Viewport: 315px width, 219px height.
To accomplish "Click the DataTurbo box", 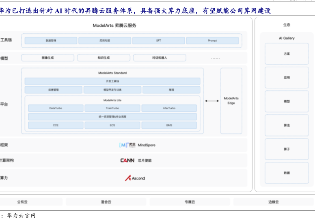I will (56, 108).
